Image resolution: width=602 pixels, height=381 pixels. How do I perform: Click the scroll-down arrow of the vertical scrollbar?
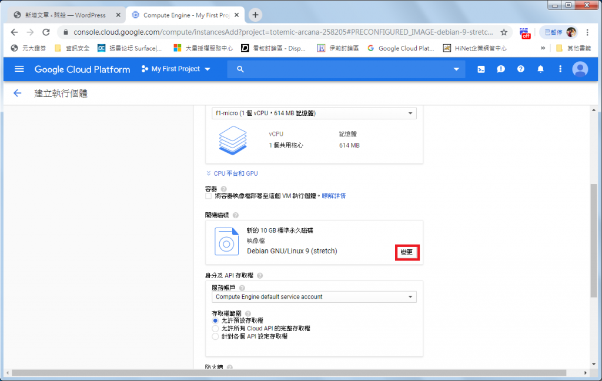tap(594, 364)
